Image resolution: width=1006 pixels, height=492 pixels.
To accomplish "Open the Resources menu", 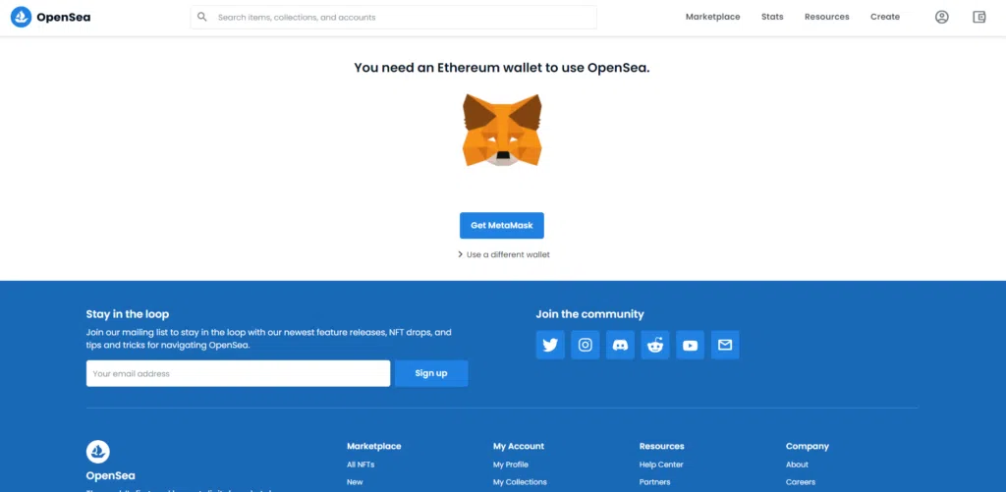I will click(x=827, y=18).
